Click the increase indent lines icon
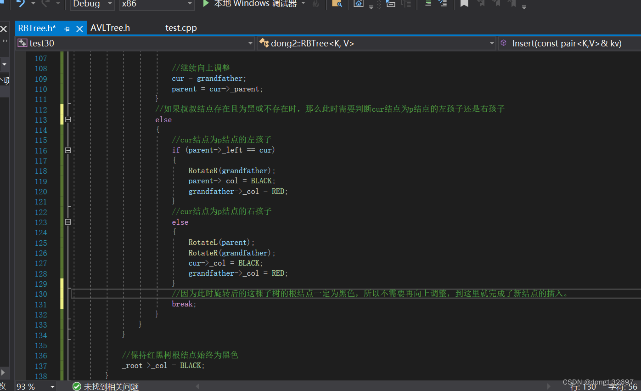 click(428, 4)
